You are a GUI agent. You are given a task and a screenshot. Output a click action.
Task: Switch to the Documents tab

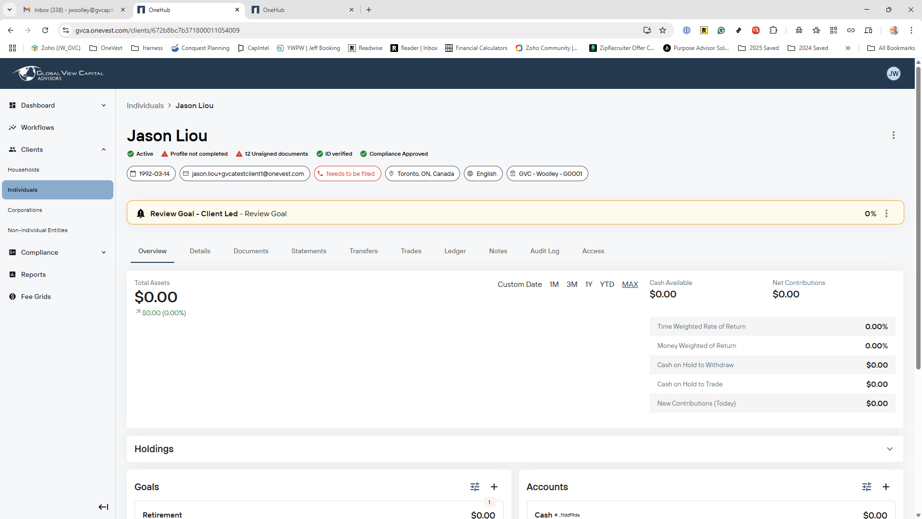(251, 251)
